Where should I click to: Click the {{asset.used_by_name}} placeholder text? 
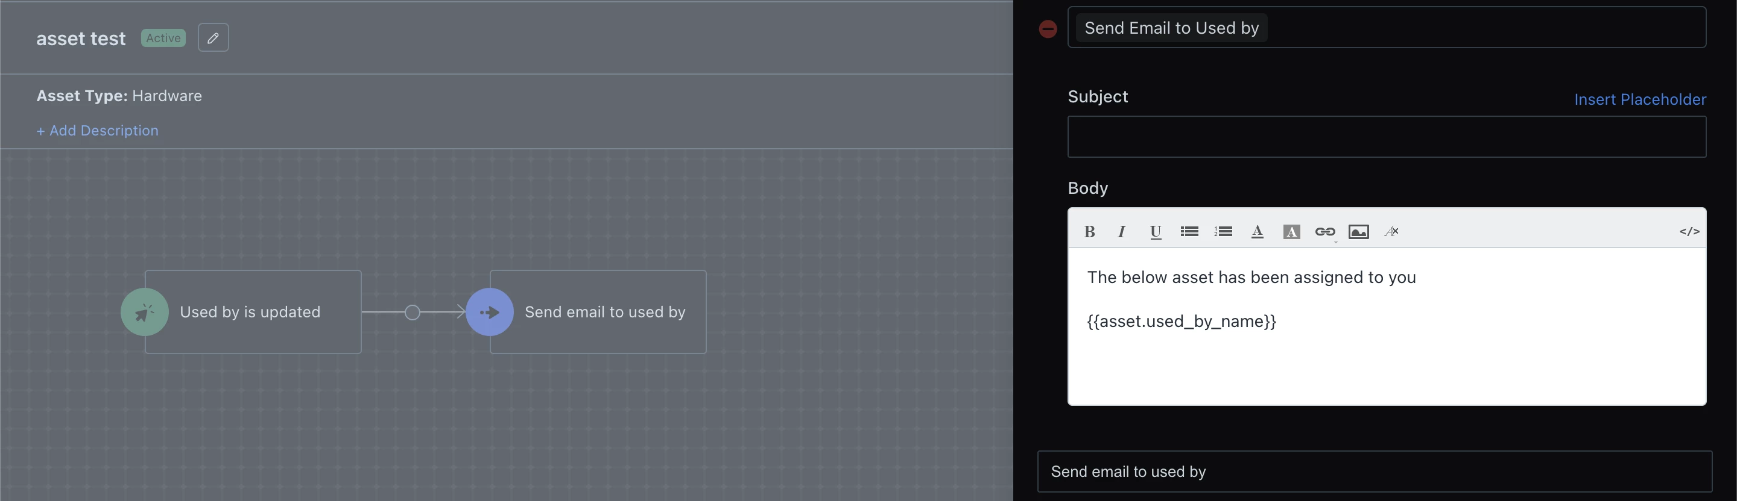[x=1182, y=321]
